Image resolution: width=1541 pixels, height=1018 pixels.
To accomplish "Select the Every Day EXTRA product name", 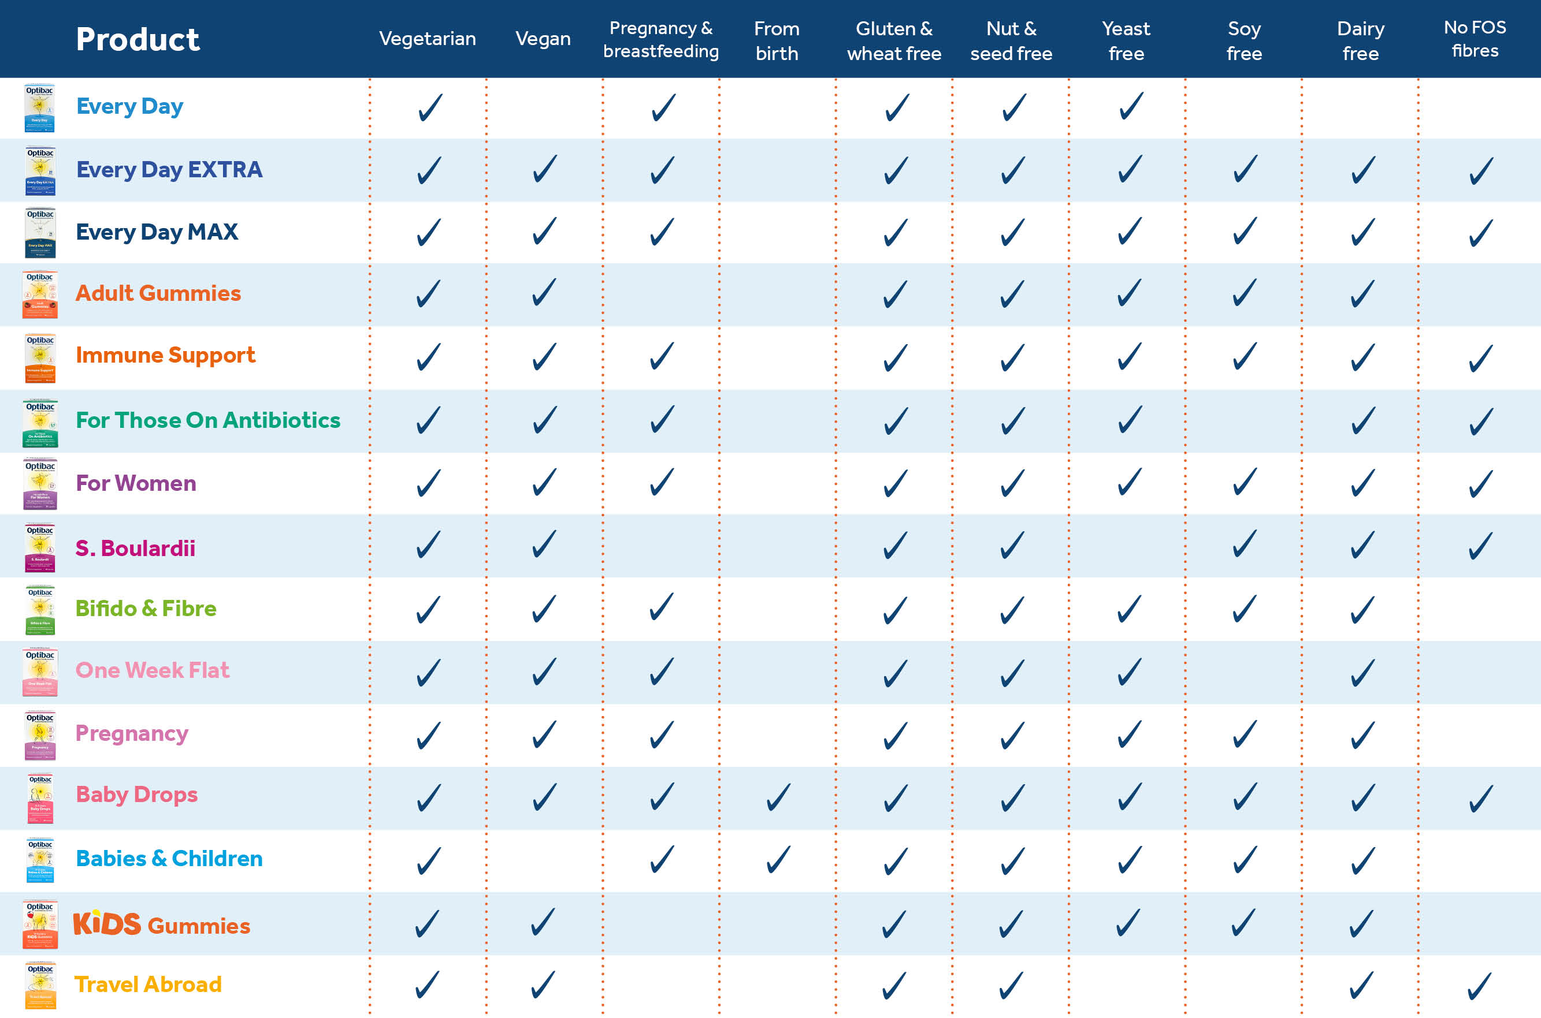I will pyautogui.click(x=169, y=169).
